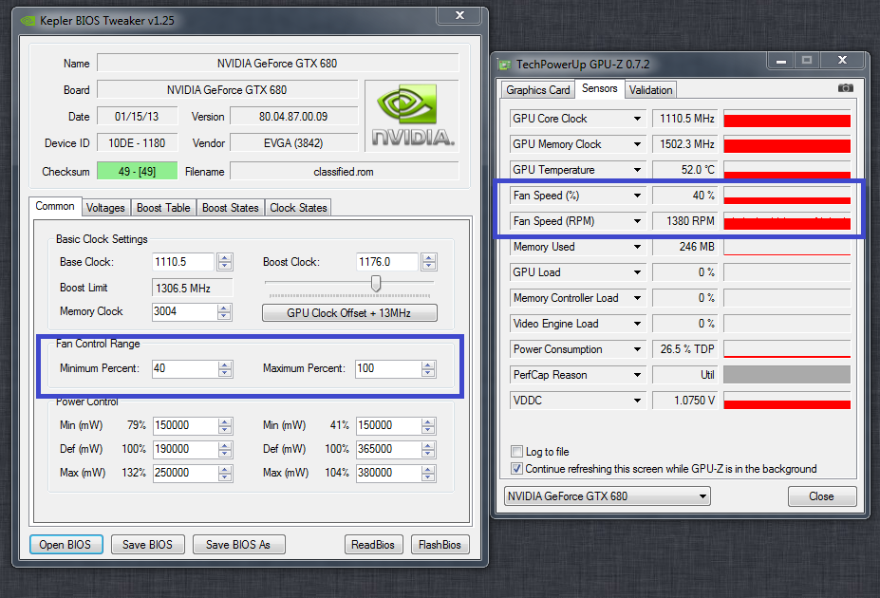
Task: Enable the Log to file checkbox
Action: [x=516, y=451]
